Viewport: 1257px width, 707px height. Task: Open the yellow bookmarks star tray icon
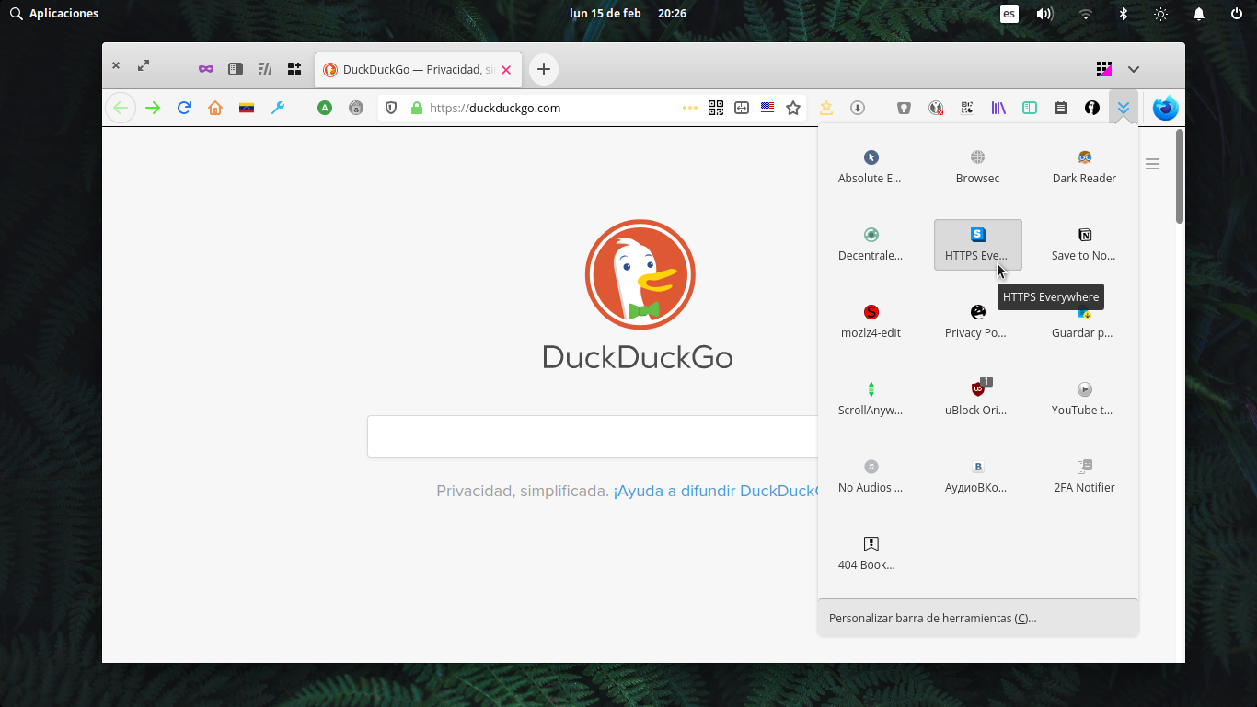826,108
